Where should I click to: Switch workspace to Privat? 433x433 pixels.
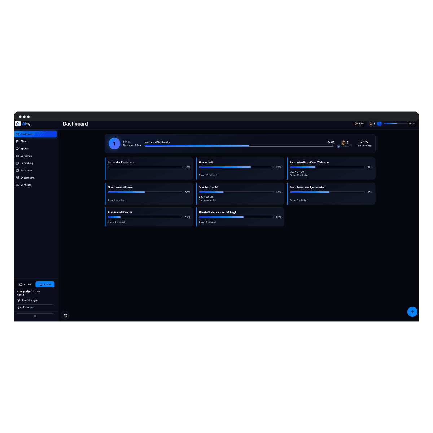tap(45, 284)
